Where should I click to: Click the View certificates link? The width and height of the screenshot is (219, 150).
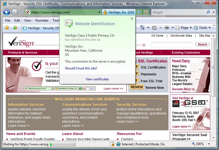pyautogui.click(x=97, y=79)
